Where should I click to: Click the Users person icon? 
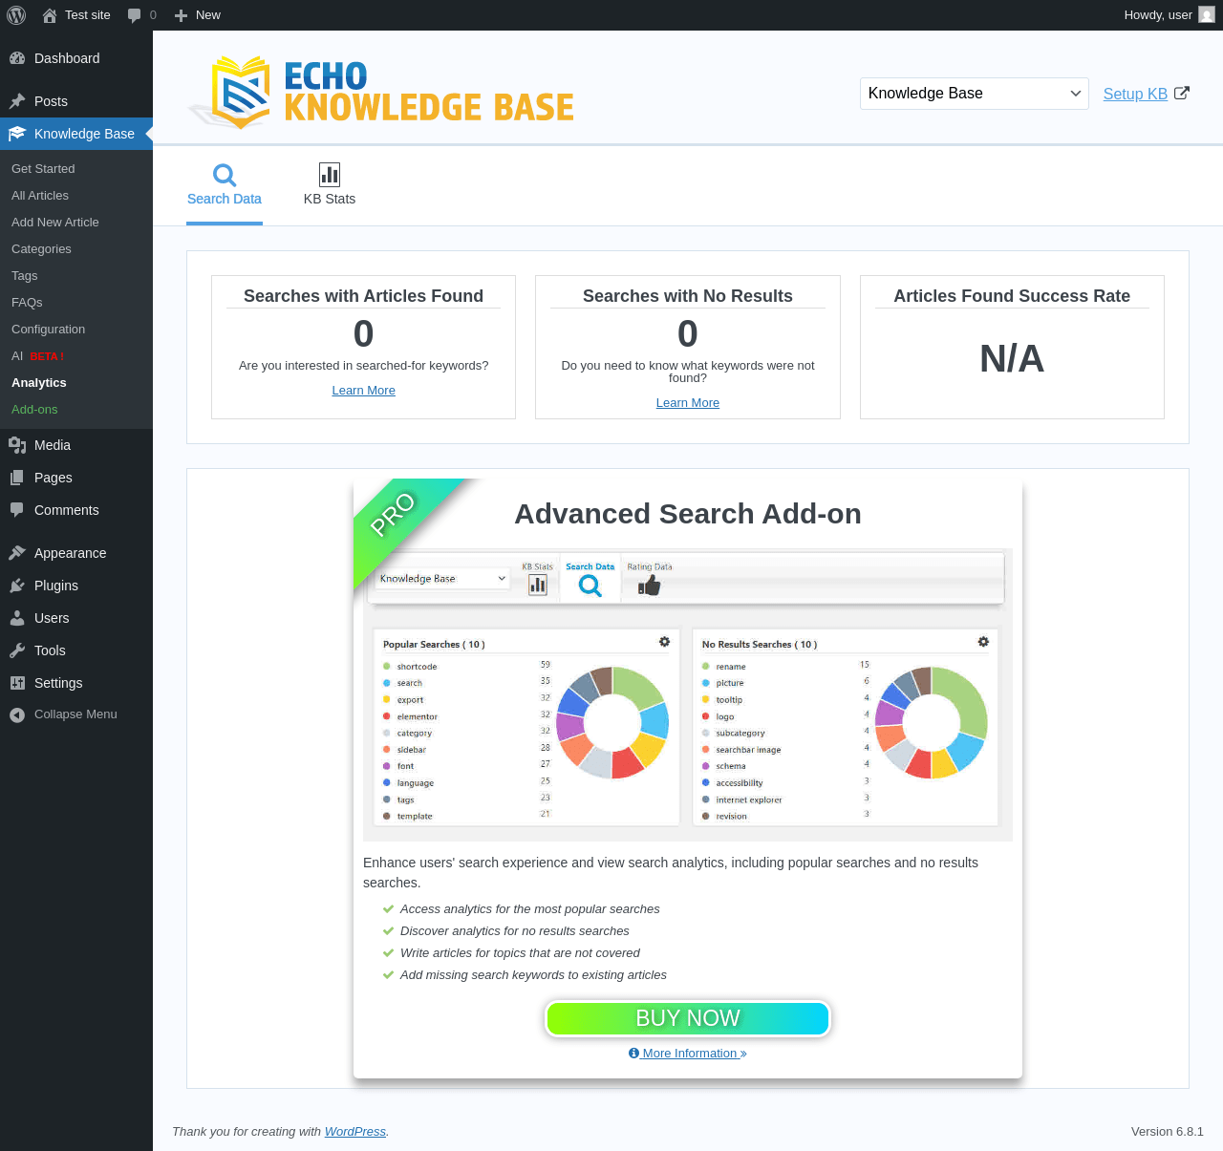tap(17, 618)
